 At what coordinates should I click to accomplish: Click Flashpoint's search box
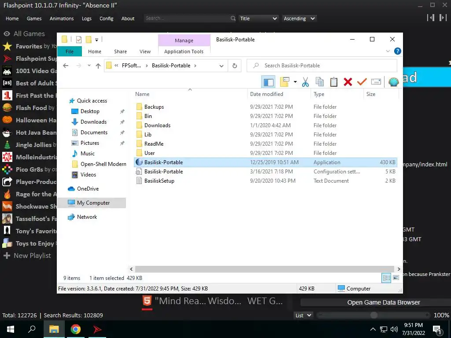point(187,18)
